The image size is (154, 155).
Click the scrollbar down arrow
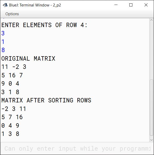[x=151, y=140]
